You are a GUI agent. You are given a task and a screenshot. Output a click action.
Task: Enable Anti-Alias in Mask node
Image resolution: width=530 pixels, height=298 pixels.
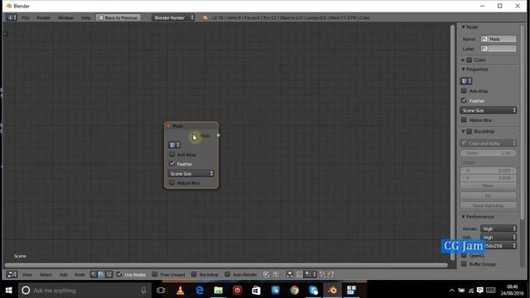pos(172,155)
